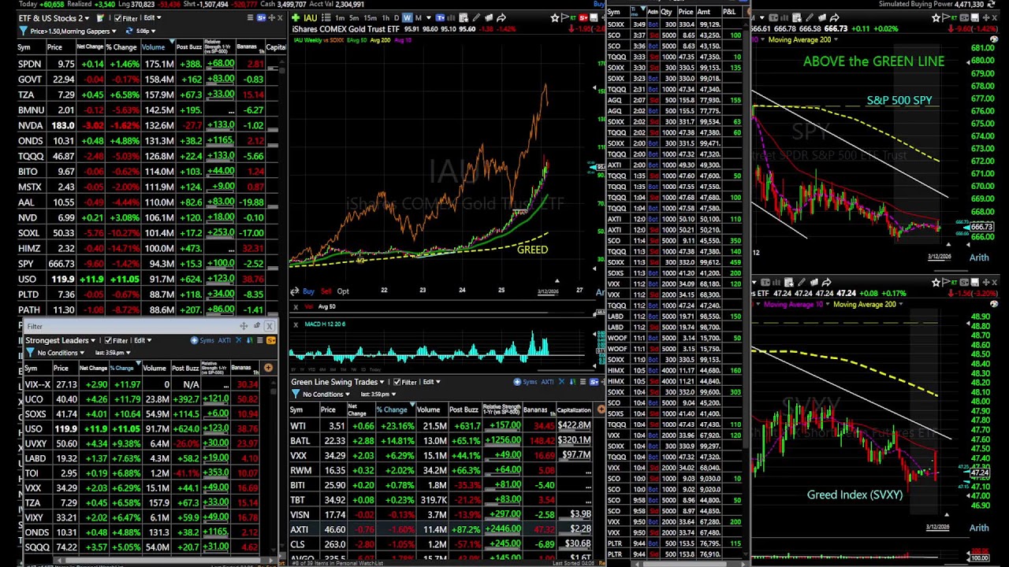The width and height of the screenshot is (1009, 567).
Task: Click the move icon in floating Filter window
Action: 244,326
